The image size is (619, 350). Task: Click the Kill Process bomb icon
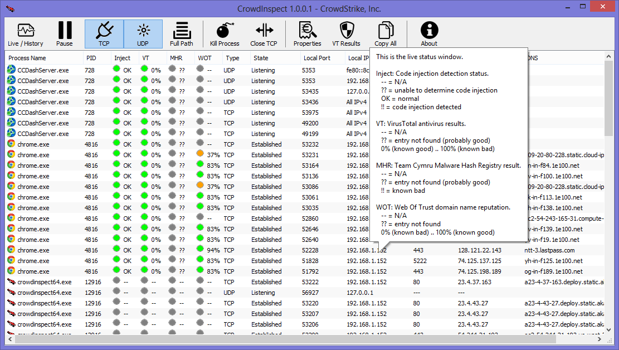pyautogui.click(x=225, y=31)
